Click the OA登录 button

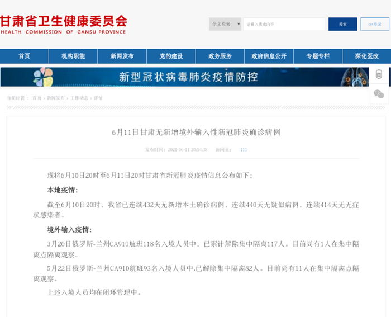tap(375, 24)
